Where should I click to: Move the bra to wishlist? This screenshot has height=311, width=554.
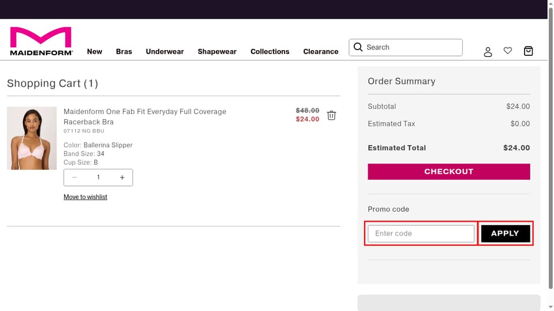coord(85,197)
